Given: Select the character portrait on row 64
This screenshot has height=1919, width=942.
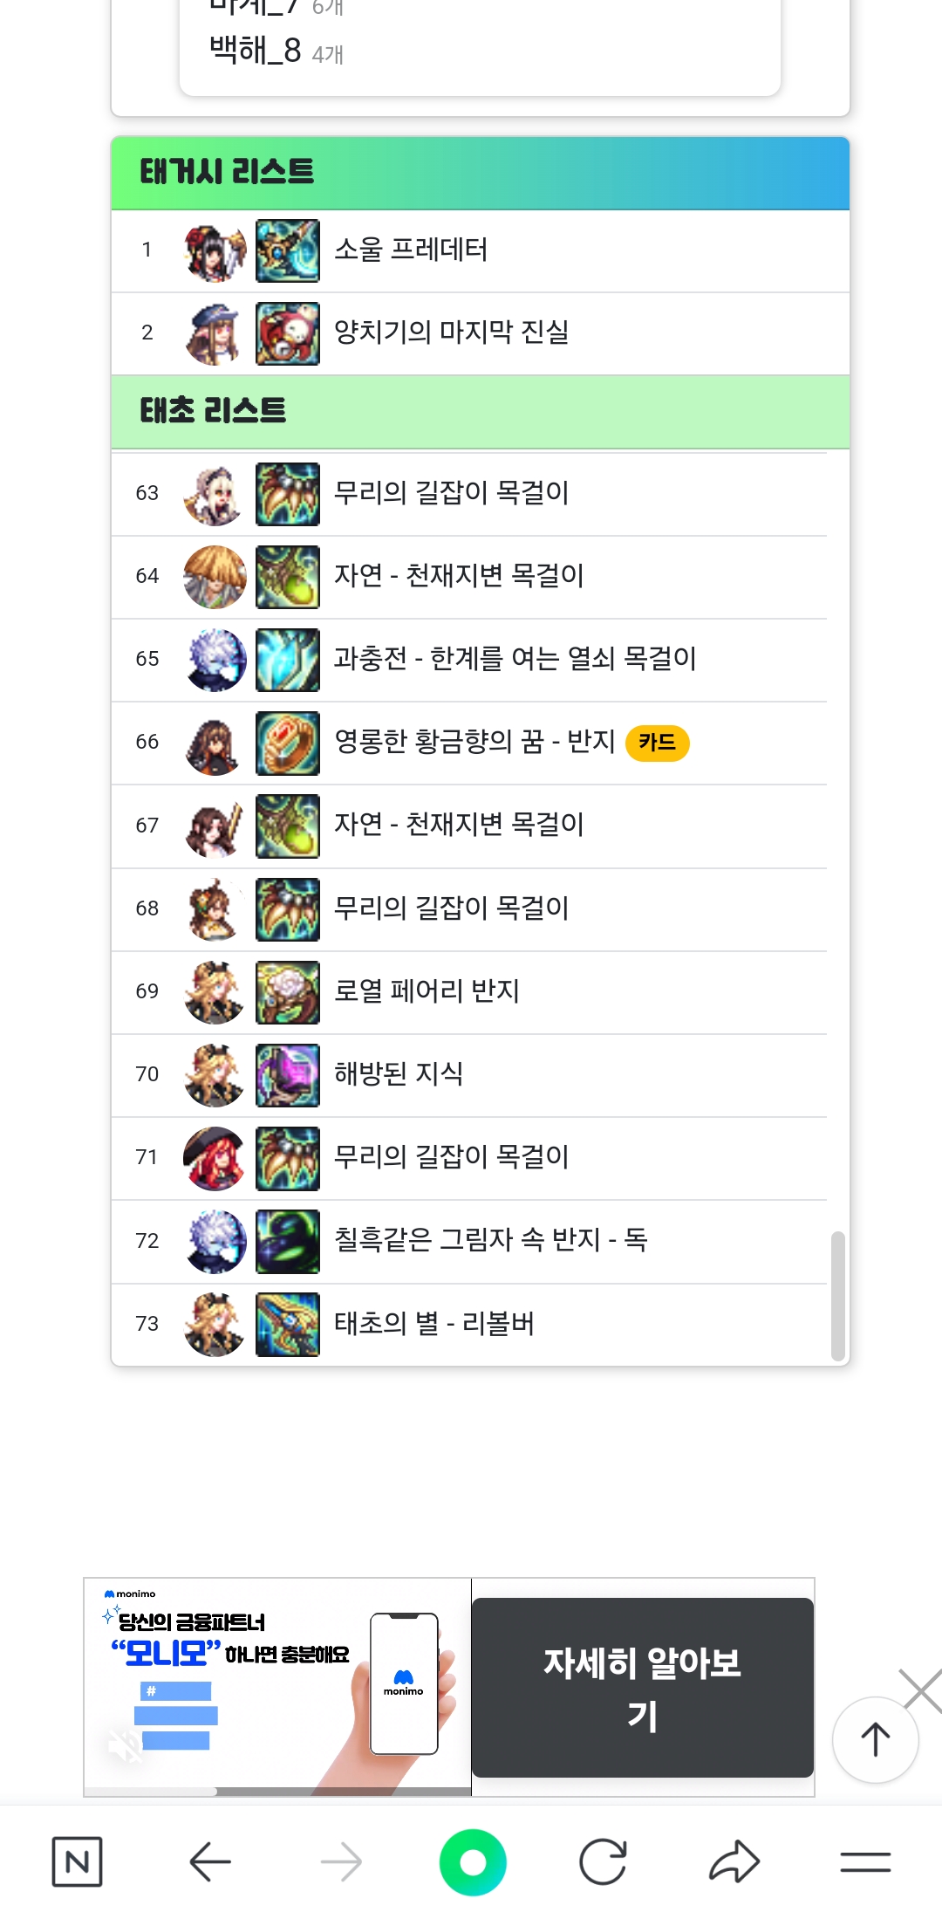Looking at the screenshot, I should click(x=215, y=577).
